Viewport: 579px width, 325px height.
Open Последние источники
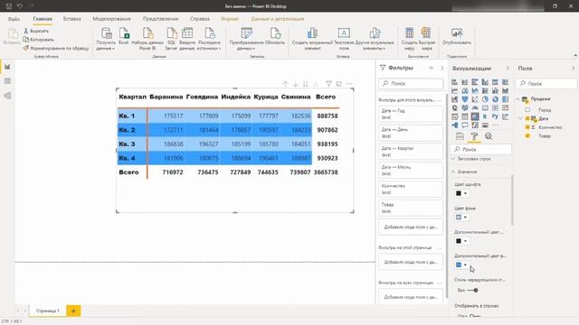(209, 38)
